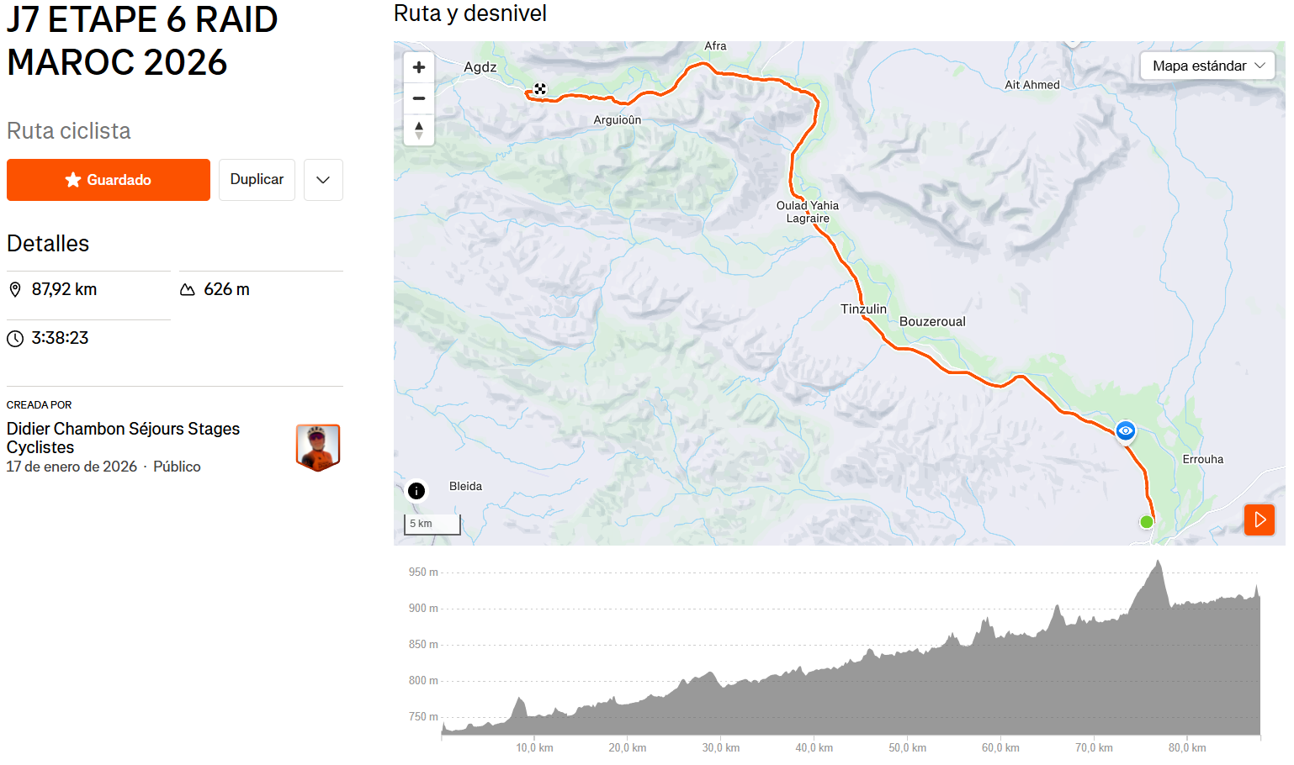Click the 5 km map scale bar

432,525
